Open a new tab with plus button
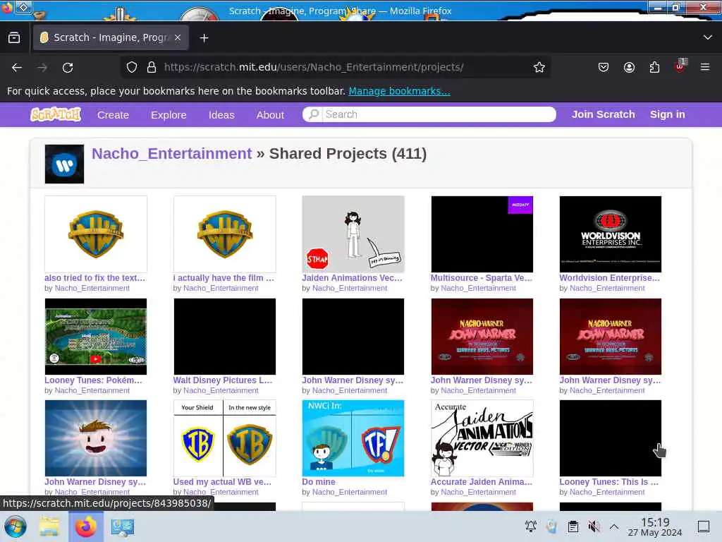Screen dimensions: 722x542 [204, 38]
